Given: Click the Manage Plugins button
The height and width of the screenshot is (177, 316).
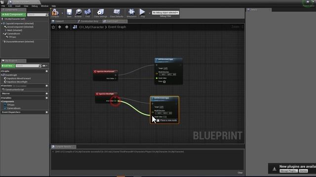Looking at the screenshot, I should click(x=288, y=171).
